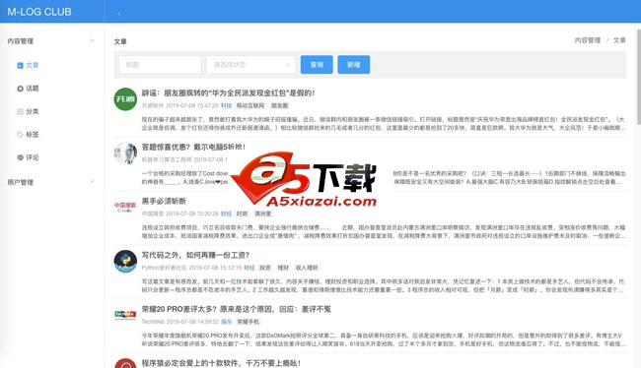Open the 评论 comments menu item
The width and height of the screenshot is (641, 368).
coord(28,157)
